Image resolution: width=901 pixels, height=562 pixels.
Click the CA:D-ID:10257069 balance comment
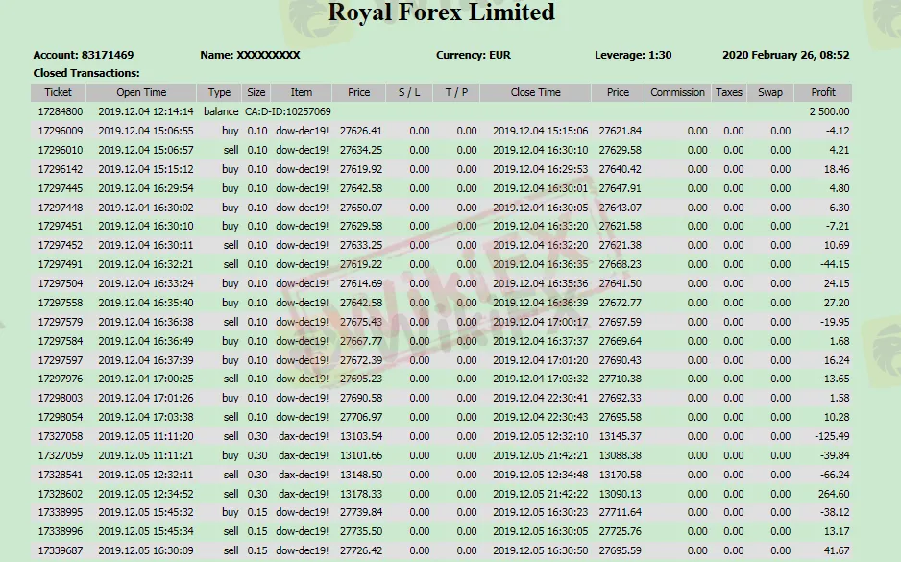click(288, 111)
